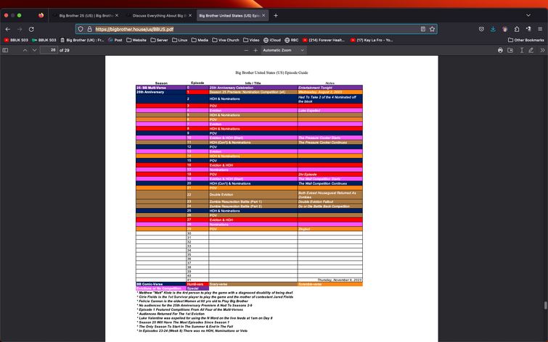Viewport: 548px width, 342px height.
Task: Open second BBUK S03 bookmark
Action: pyautogui.click(x=44, y=40)
